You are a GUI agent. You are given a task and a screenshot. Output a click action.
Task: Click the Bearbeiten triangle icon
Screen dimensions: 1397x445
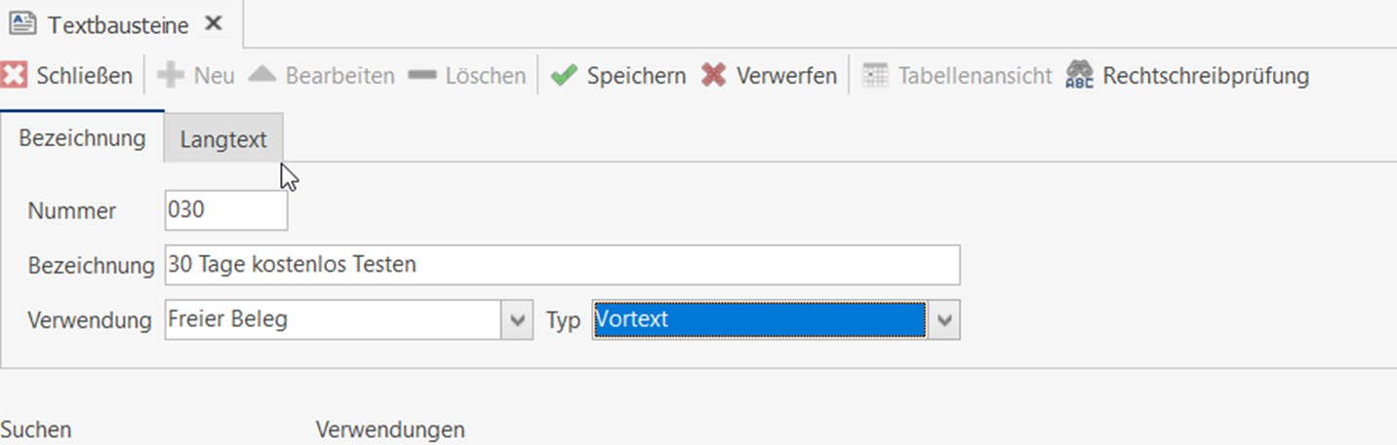262,75
